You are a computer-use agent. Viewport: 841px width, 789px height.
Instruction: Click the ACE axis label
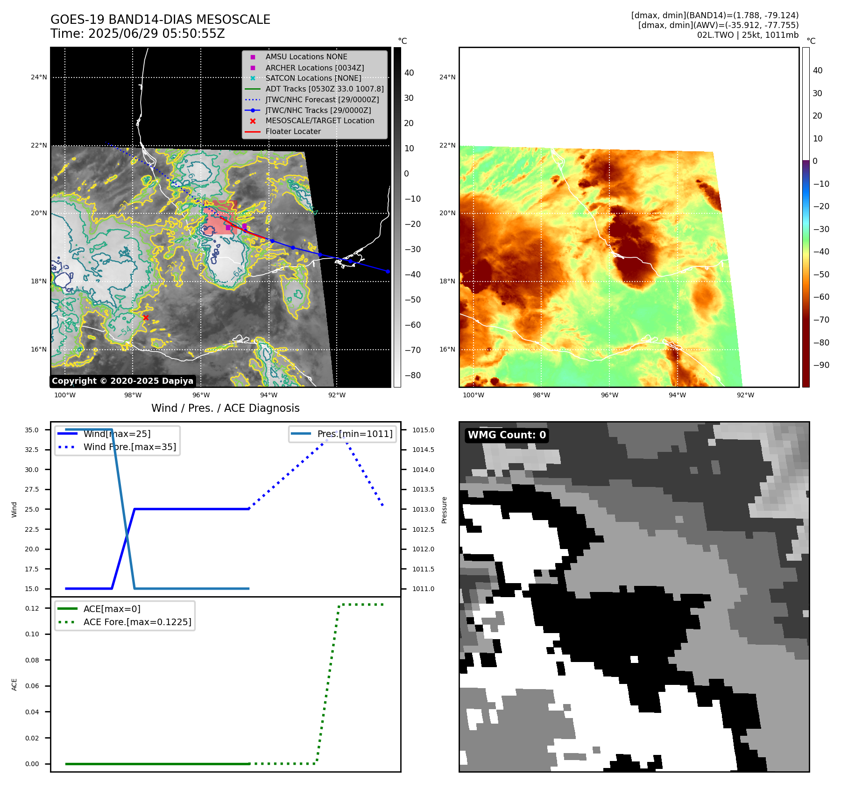click(14, 685)
